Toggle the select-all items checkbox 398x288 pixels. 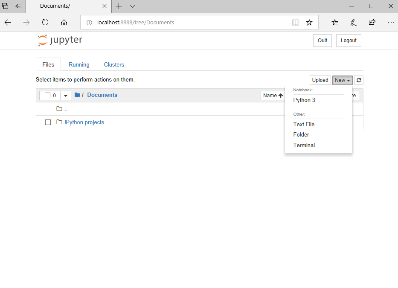point(48,96)
